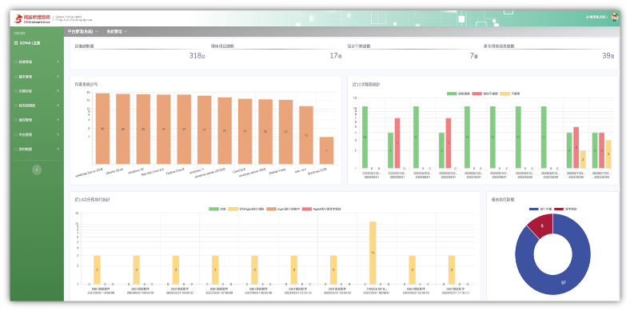The height and width of the screenshot is (311, 630).
Task: Click the Red Hat Linux bar in OS chart
Action: click(x=164, y=129)
